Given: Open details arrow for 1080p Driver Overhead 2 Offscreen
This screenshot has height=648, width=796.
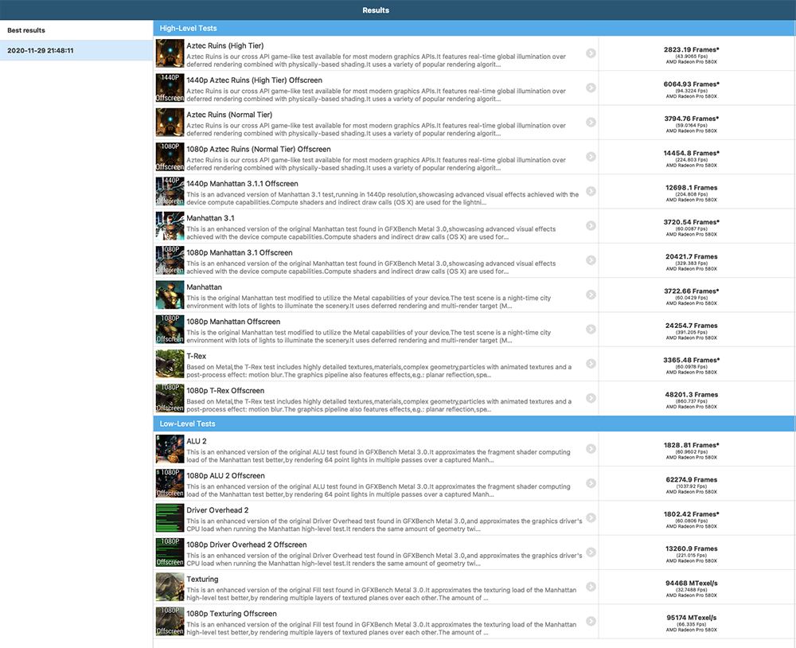Looking at the screenshot, I should tap(591, 552).
